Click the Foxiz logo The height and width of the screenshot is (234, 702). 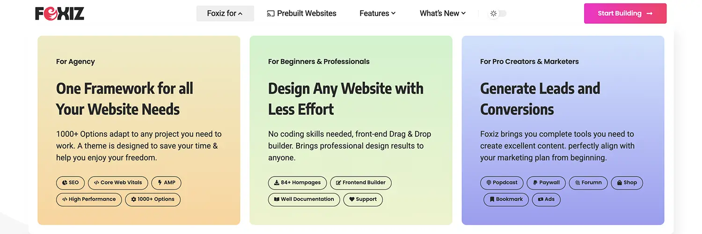[x=59, y=14]
